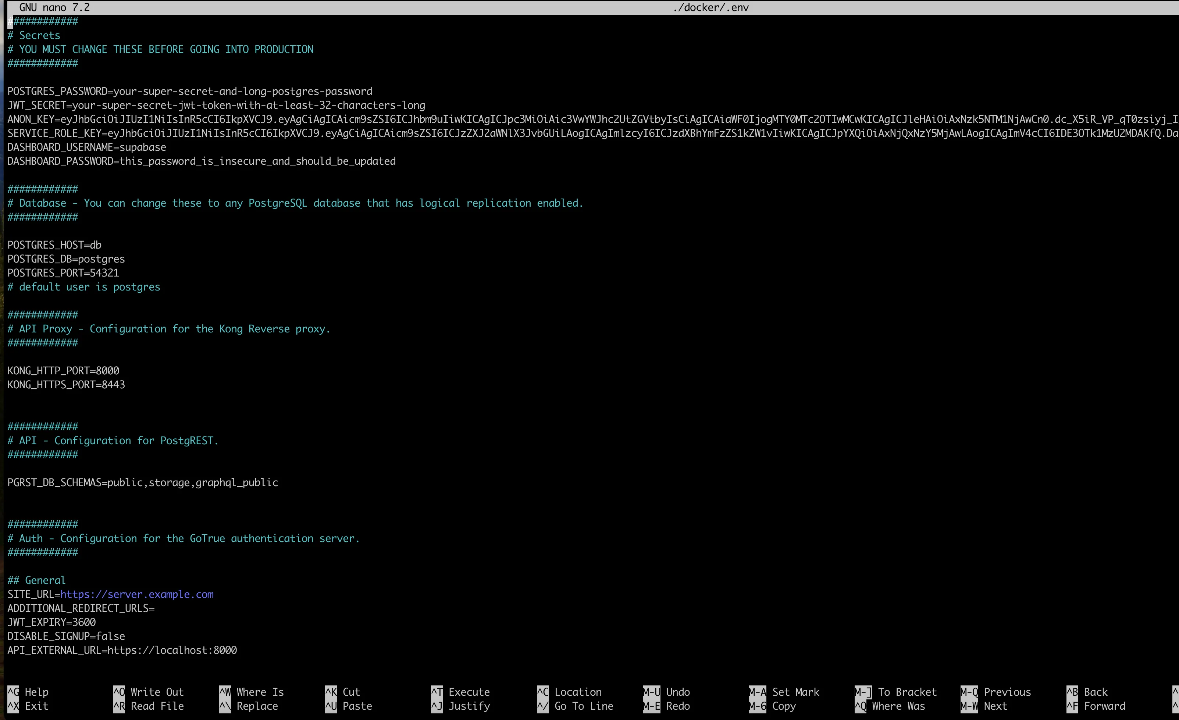This screenshot has height=720, width=1179.
Task: Click the ^O Write Out shortcut
Action: pos(148,692)
